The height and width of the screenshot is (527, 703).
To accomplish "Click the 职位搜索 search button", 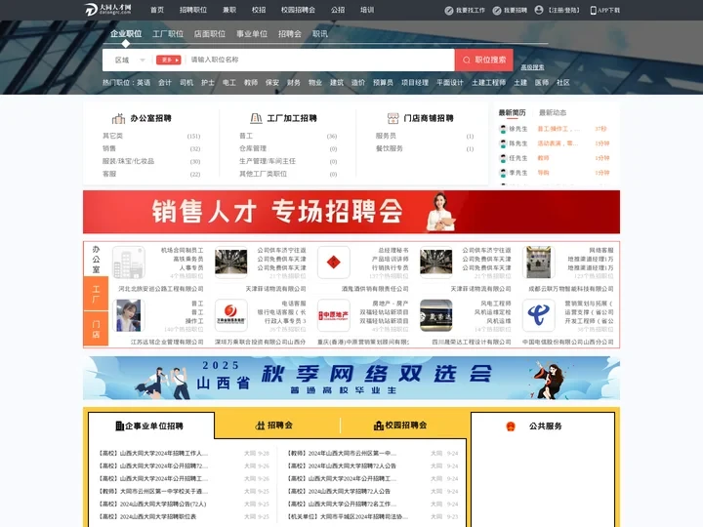I will (x=484, y=61).
